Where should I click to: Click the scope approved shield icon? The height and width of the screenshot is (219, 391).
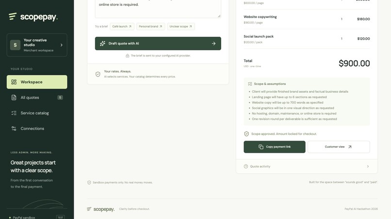click(246, 134)
